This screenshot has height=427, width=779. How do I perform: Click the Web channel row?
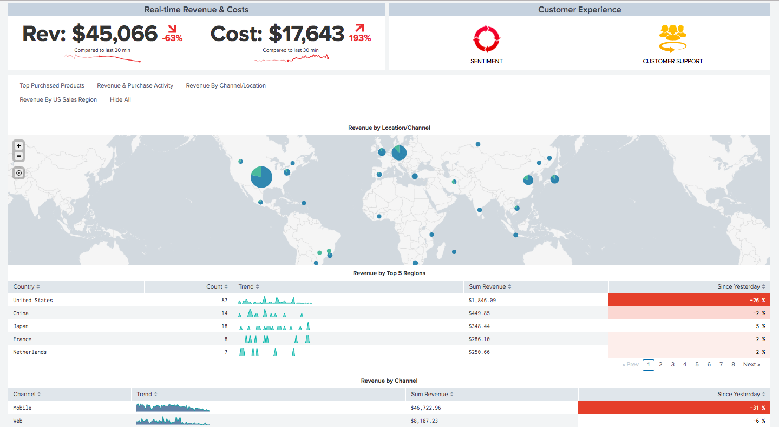point(389,421)
